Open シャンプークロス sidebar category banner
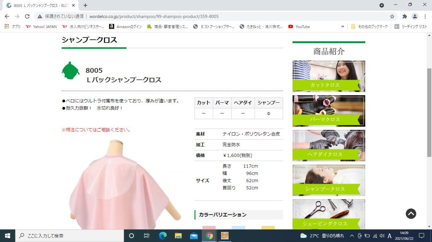The height and width of the screenshot is (242, 432). (x=329, y=180)
